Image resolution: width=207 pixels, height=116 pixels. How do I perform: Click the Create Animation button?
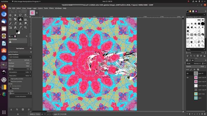pyautogui.click(x=21, y=96)
